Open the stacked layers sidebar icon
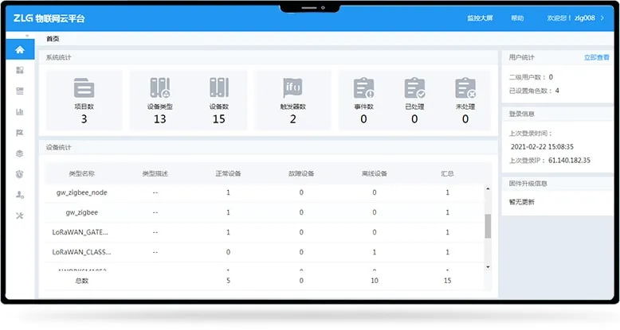The width and height of the screenshot is (620, 330). tap(20, 153)
